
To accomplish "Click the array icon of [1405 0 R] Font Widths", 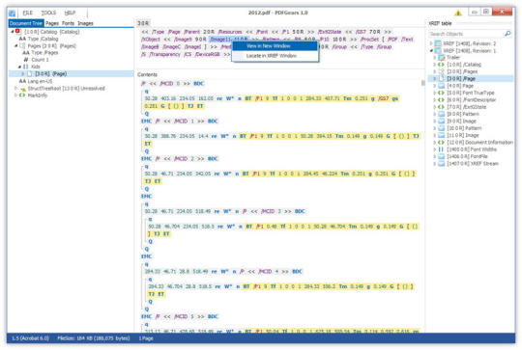I will point(442,149).
